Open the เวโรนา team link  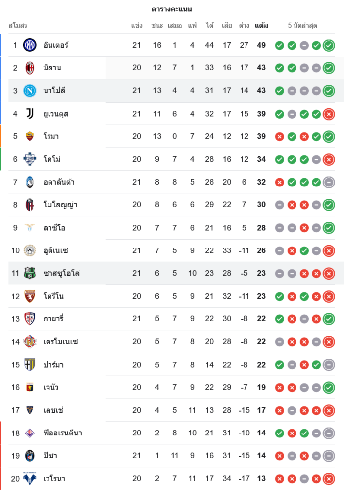[54, 479]
